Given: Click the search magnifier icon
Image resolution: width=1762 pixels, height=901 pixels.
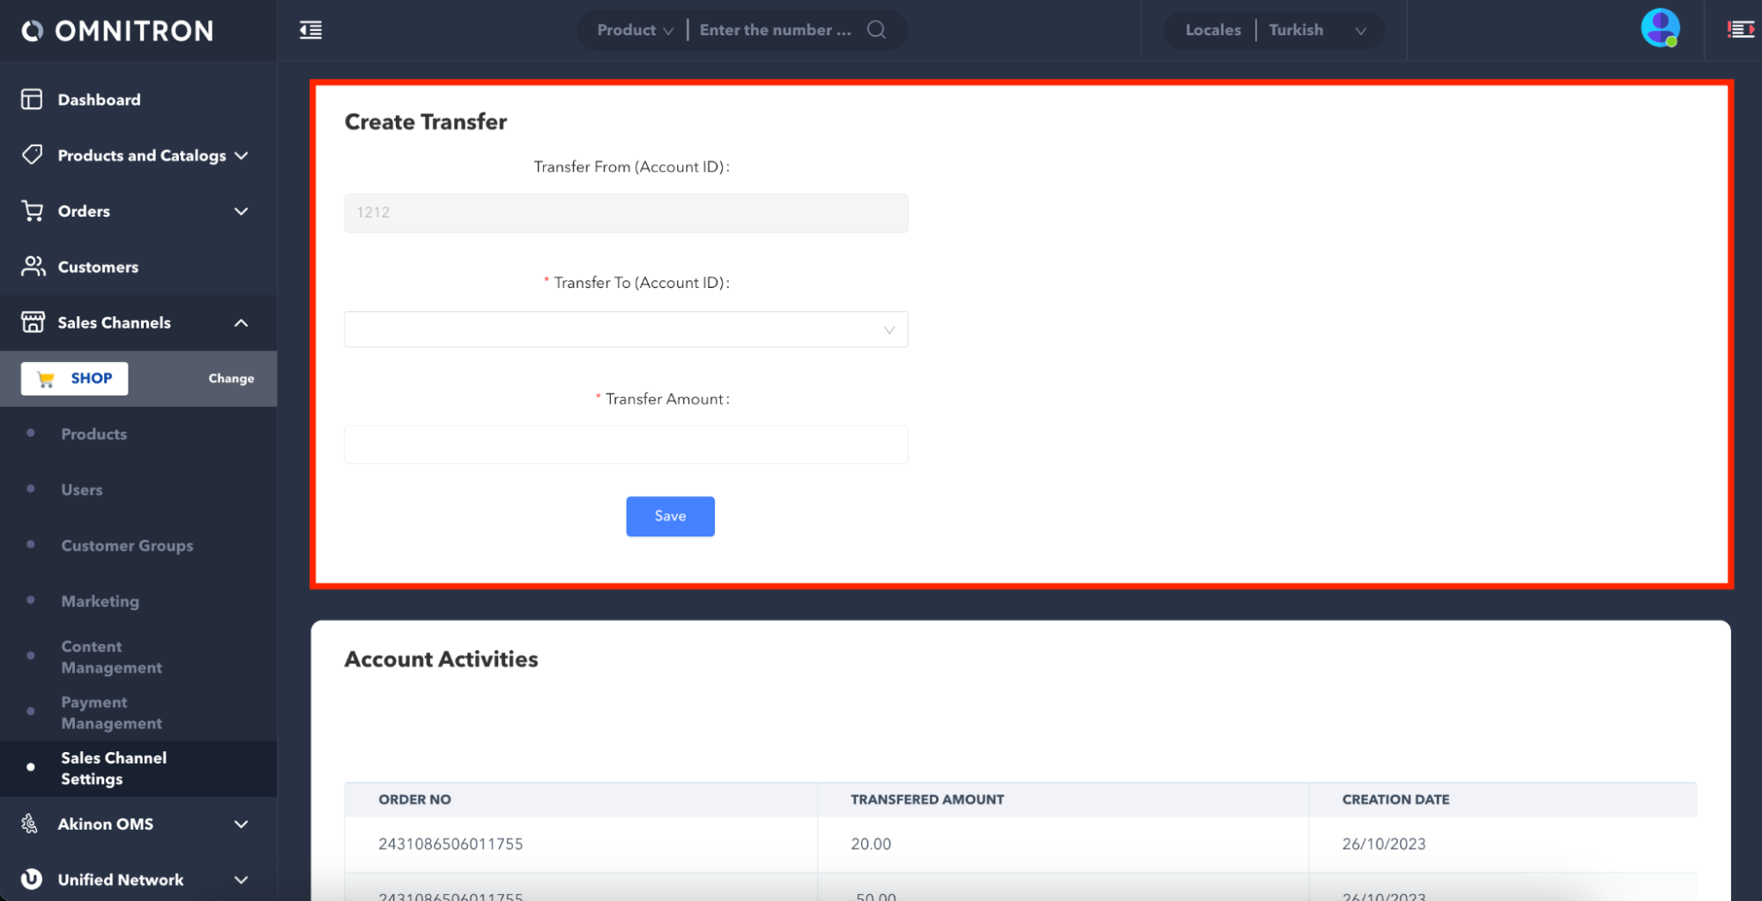Looking at the screenshot, I should pos(876,30).
